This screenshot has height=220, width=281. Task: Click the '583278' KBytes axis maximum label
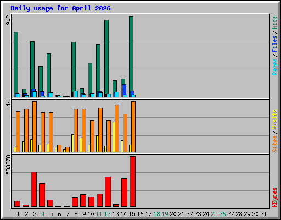click(x=8, y=164)
